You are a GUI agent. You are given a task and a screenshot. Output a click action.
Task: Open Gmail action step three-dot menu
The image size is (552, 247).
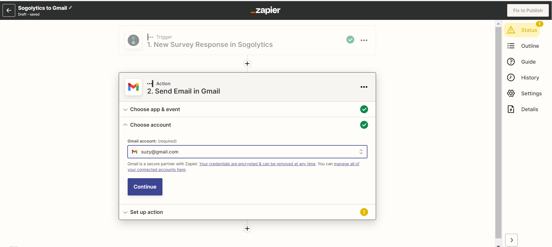point(364,87)
